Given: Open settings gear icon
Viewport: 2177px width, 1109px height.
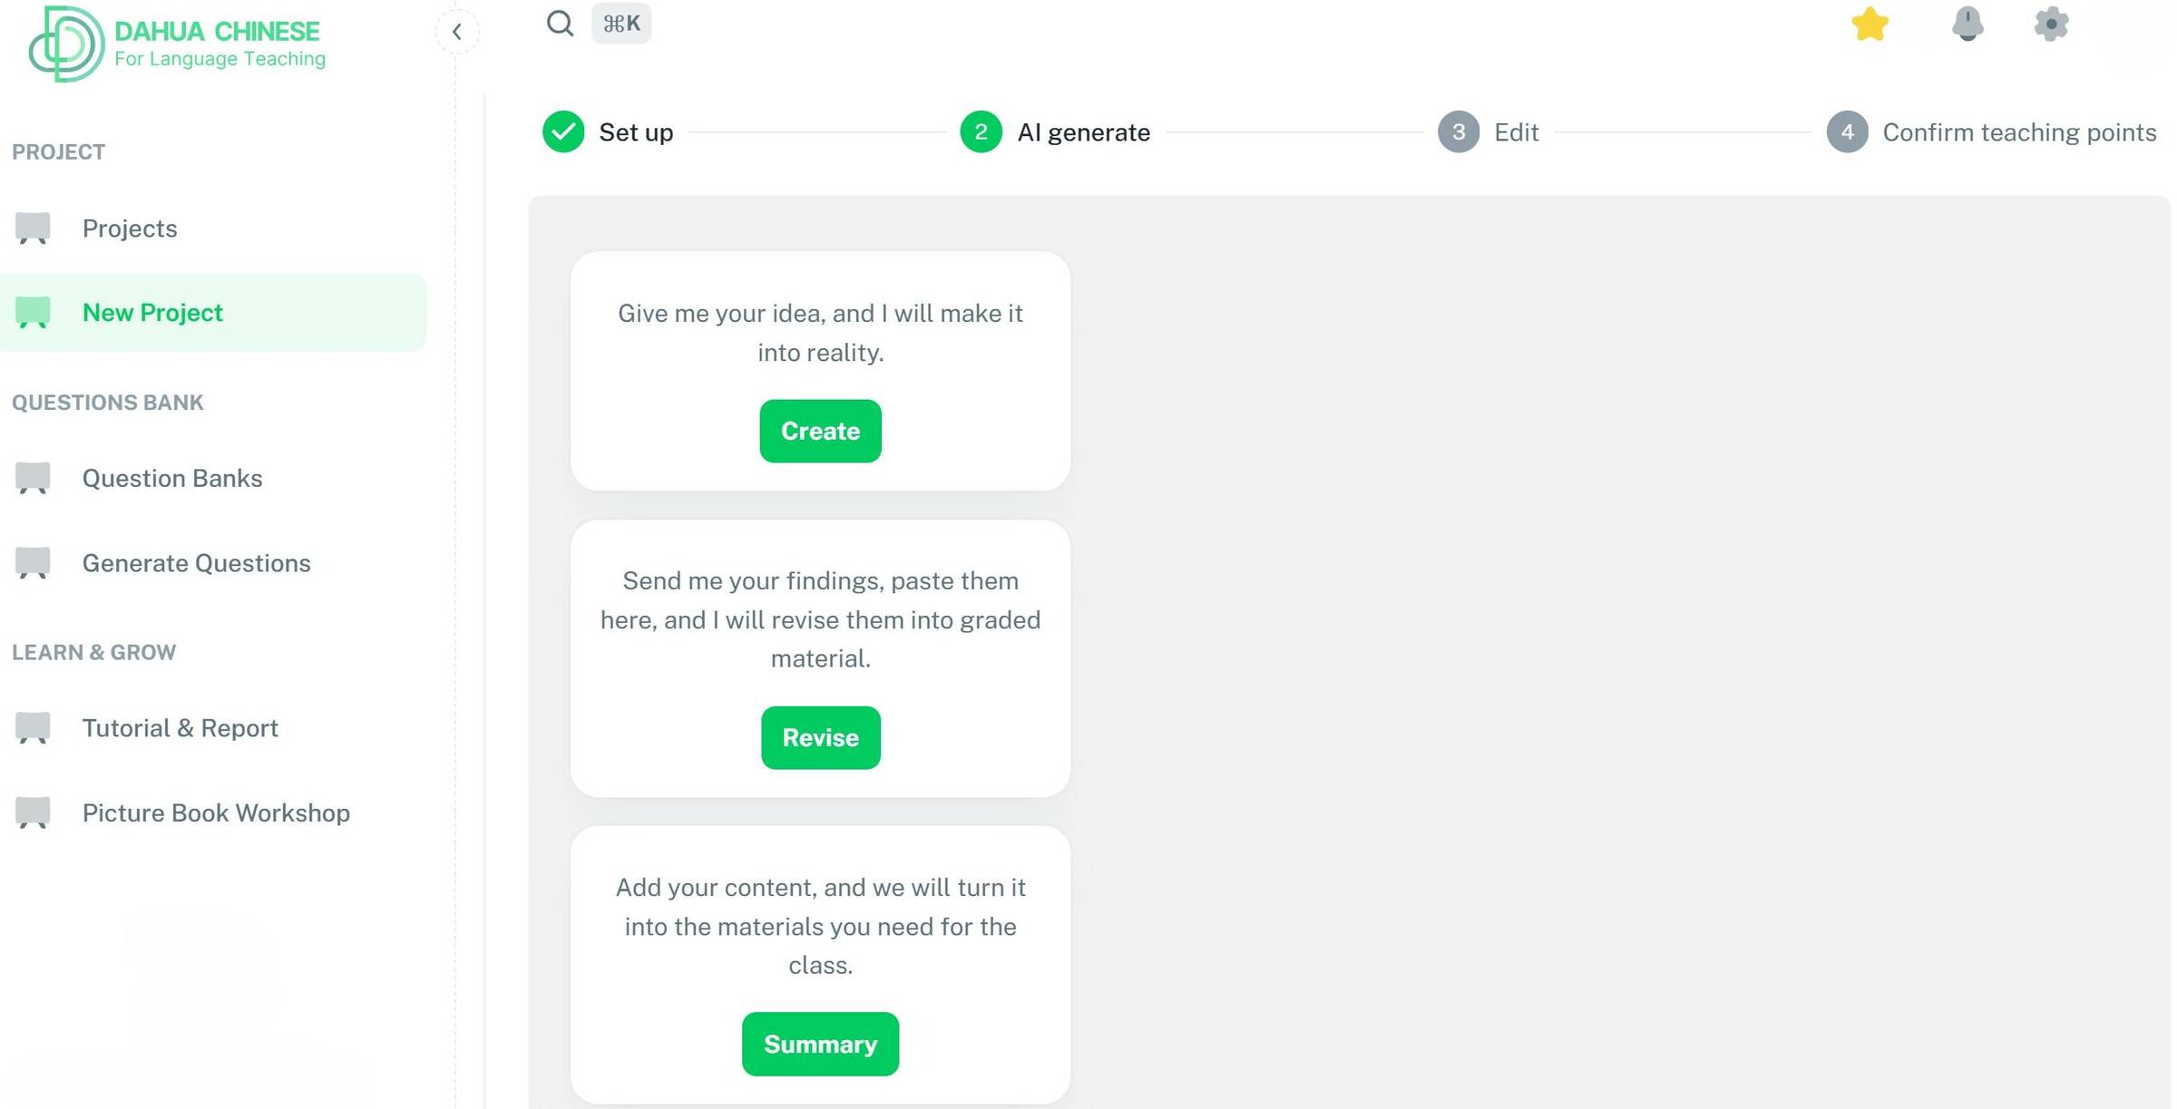Looking at the screenshot, I should coord(2050,24).
